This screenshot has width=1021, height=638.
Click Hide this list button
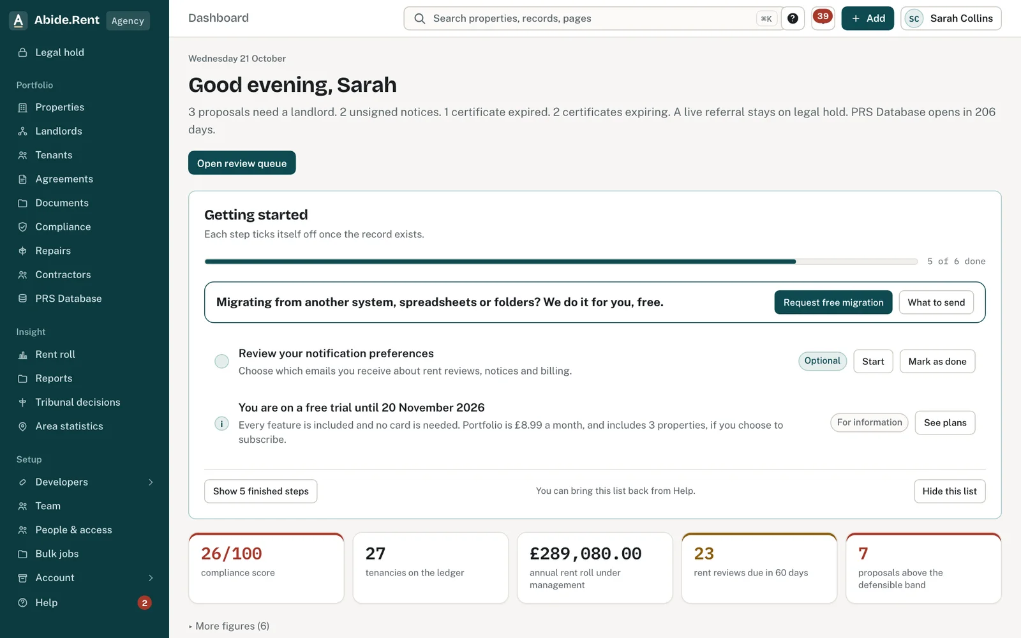click(x=950, y=491)
